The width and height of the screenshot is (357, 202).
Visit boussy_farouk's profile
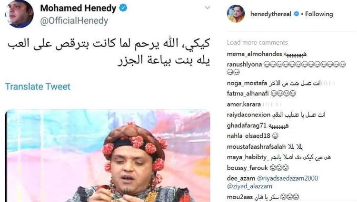tap(247, 168)
